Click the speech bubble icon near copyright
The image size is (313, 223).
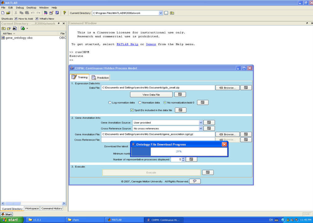coord(195,181)
